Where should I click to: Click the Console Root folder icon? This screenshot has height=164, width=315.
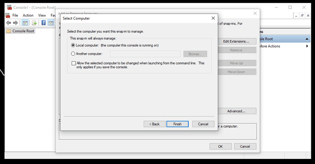point(8,31)
